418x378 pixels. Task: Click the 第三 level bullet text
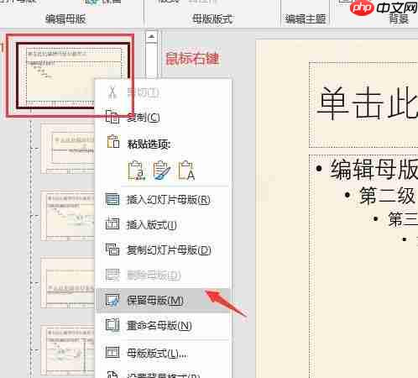(403, 219)
